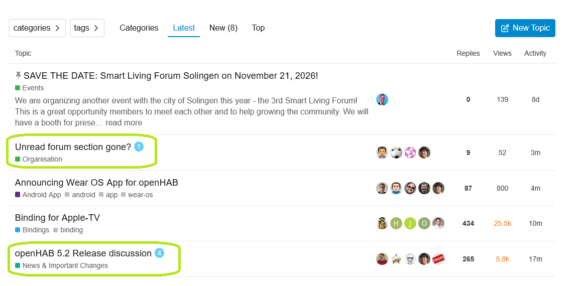Open the New (8) tab
The width and height of the screenshot is (577, 286).
[223, 28]
